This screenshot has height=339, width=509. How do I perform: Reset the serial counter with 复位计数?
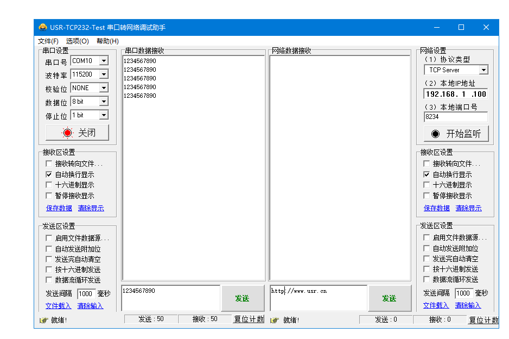coord(249,319)
